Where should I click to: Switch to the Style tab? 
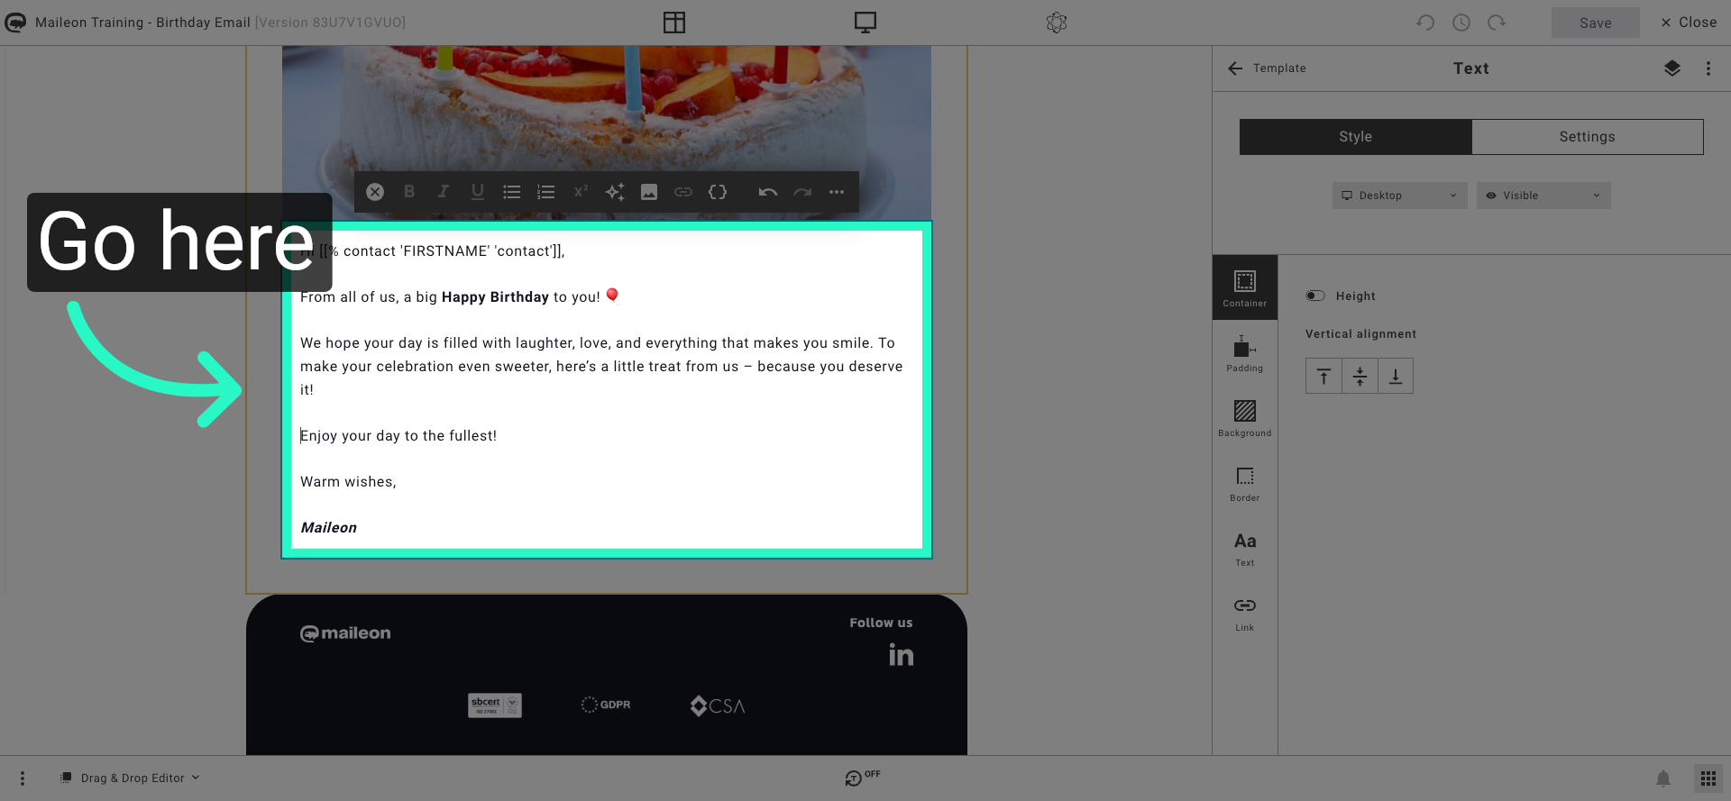1356,137
